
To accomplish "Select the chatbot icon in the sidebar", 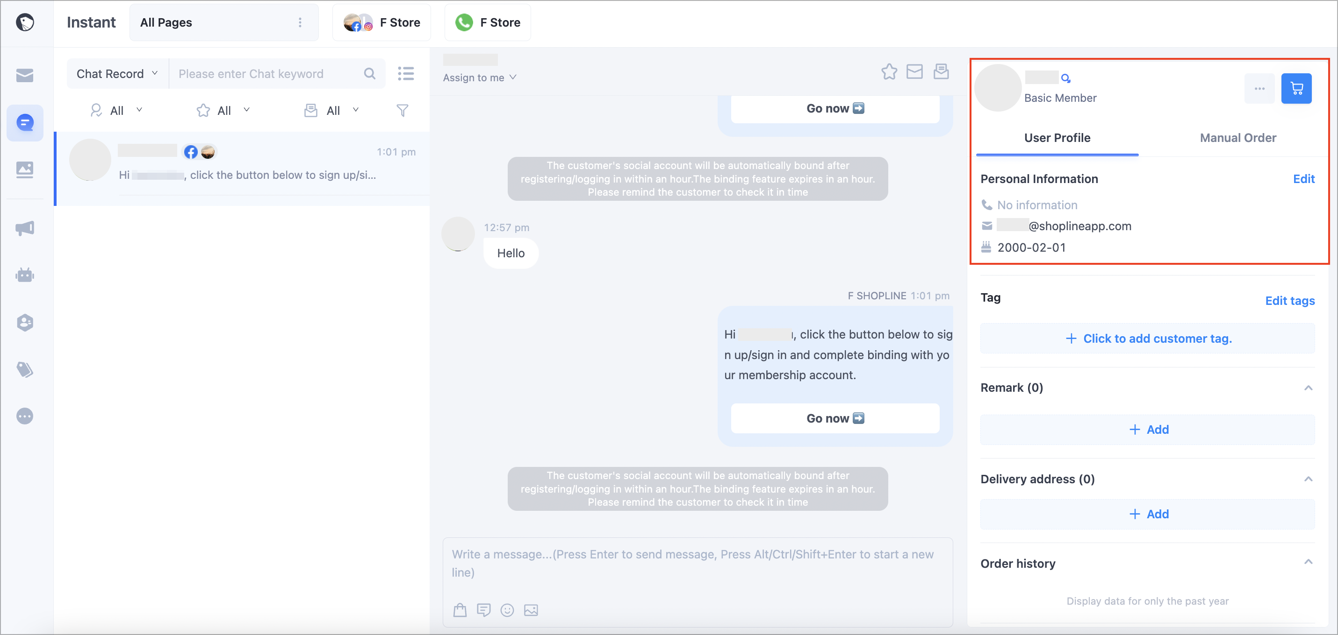I will pos(25,275).
